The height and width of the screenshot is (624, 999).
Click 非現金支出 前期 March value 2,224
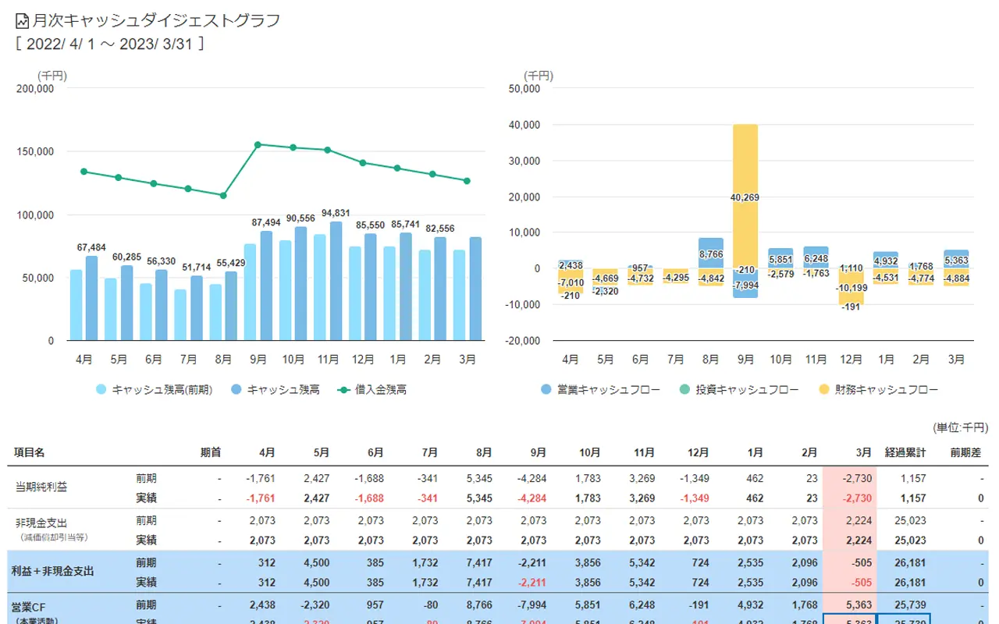coord(860,520)
